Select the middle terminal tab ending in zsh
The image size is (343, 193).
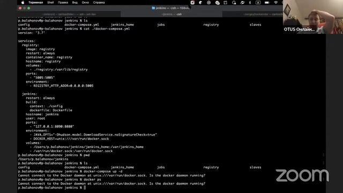171,14
